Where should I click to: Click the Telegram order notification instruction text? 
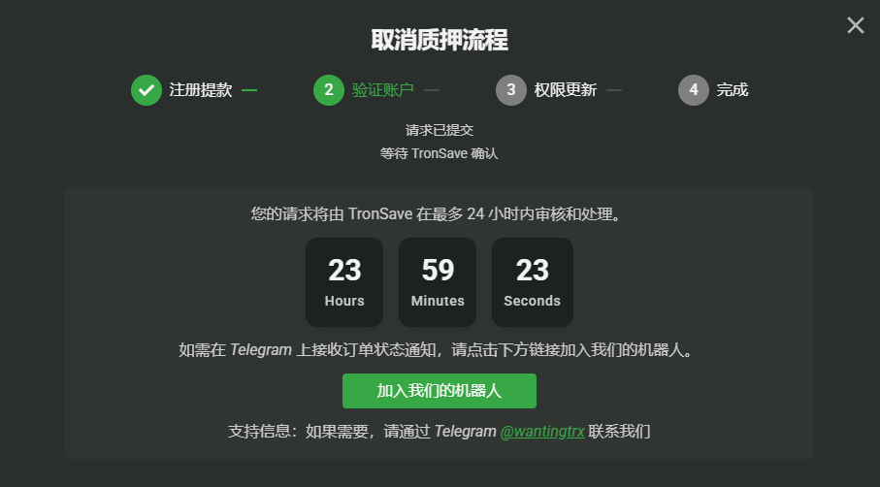tap(439, 350)
